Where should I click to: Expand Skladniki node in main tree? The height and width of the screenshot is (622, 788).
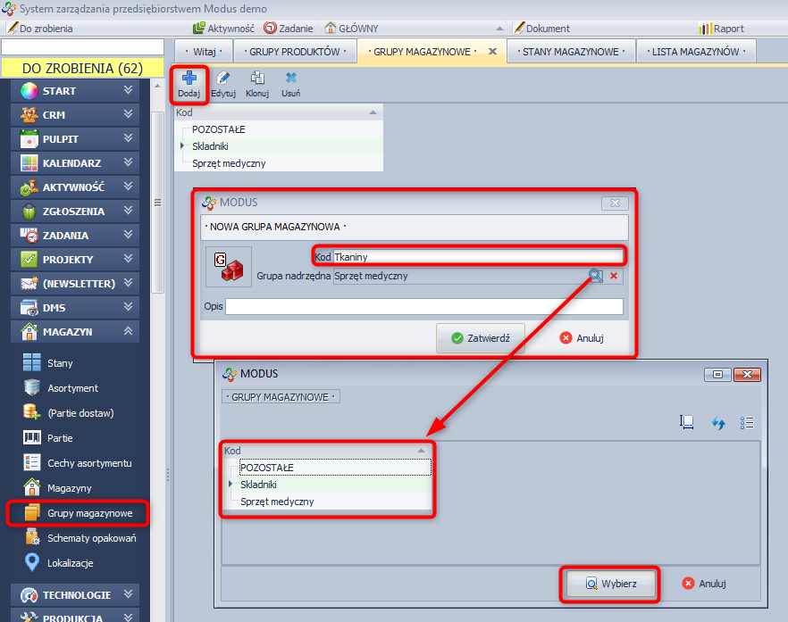click(182, 145)
